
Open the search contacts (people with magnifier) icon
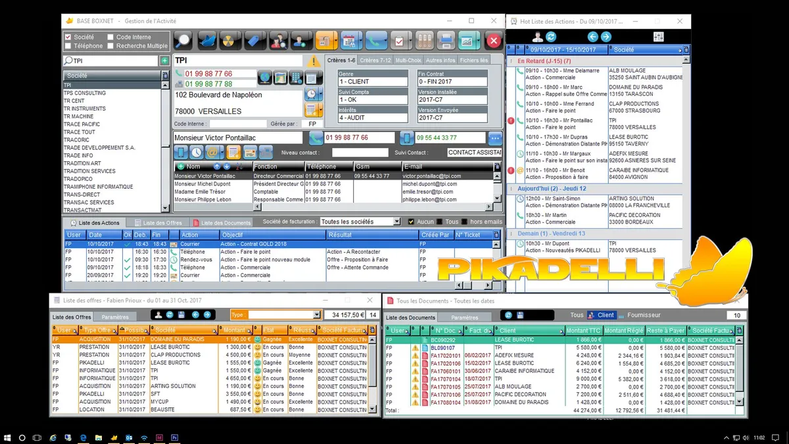(277, 40)
